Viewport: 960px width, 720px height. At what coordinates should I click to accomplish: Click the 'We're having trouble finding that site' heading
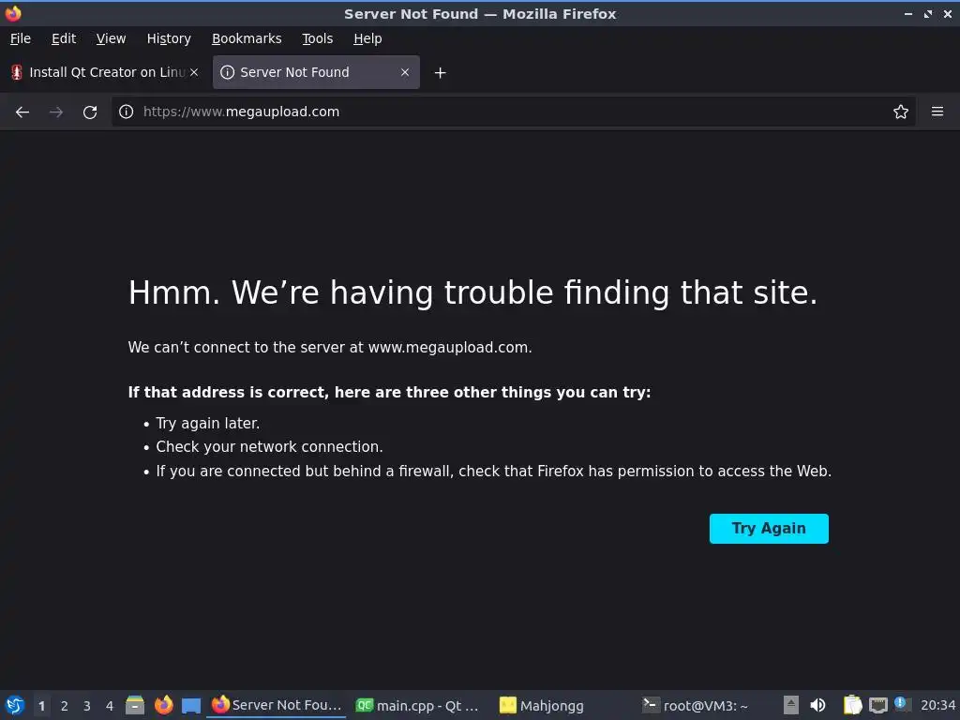(x=472, y=292)
